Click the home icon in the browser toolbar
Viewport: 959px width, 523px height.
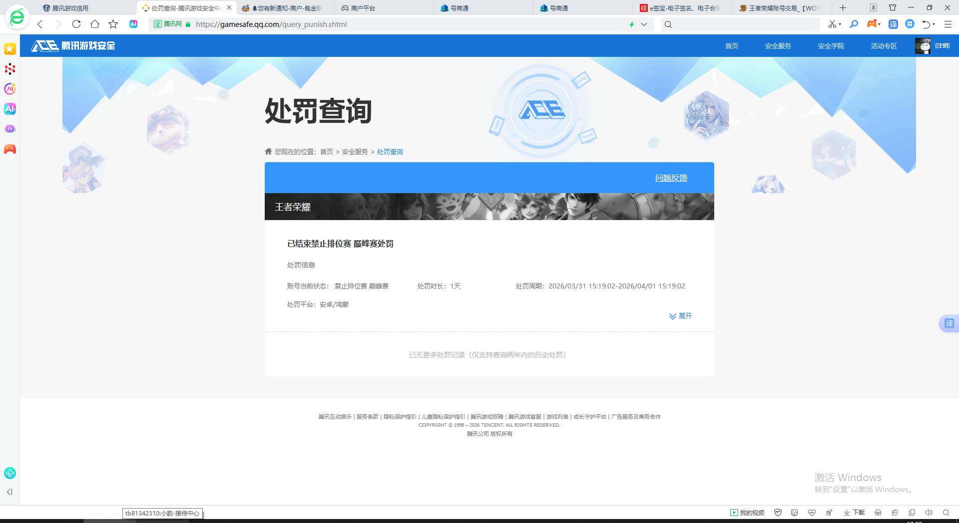[94, 24]
